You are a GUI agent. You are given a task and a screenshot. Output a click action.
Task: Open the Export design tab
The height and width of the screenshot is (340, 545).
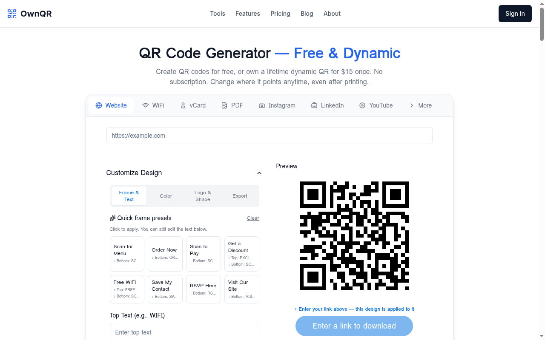(x=240, y=196)
